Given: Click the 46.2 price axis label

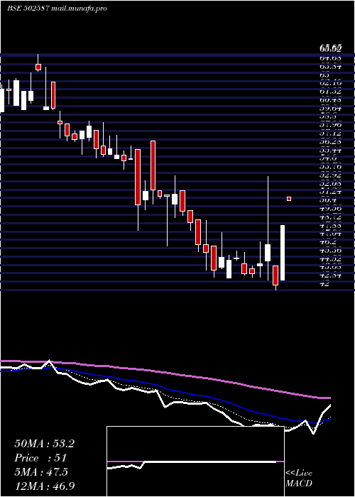Looking at the screenshot, I should (x=329, y=242).
